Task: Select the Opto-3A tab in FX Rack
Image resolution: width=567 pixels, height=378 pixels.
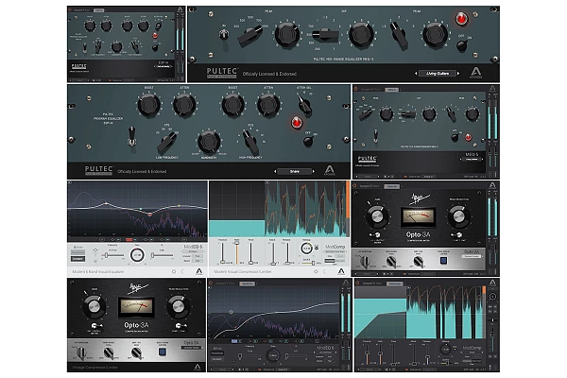Action: click(x=391, y=187)
